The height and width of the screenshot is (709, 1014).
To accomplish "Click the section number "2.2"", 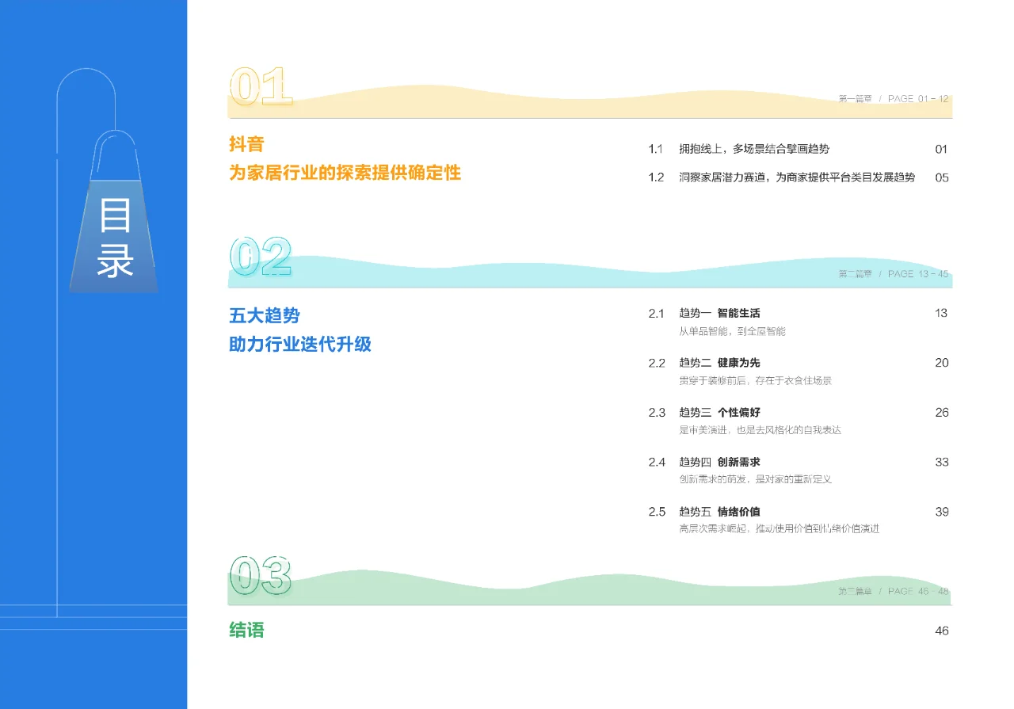I will coord(656,364).
